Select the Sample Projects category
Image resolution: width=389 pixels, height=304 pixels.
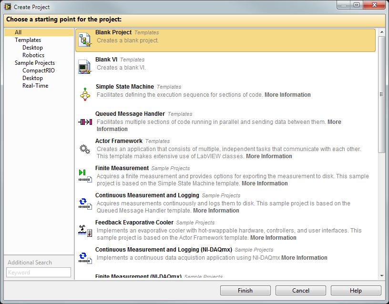[x=35, y=63]
